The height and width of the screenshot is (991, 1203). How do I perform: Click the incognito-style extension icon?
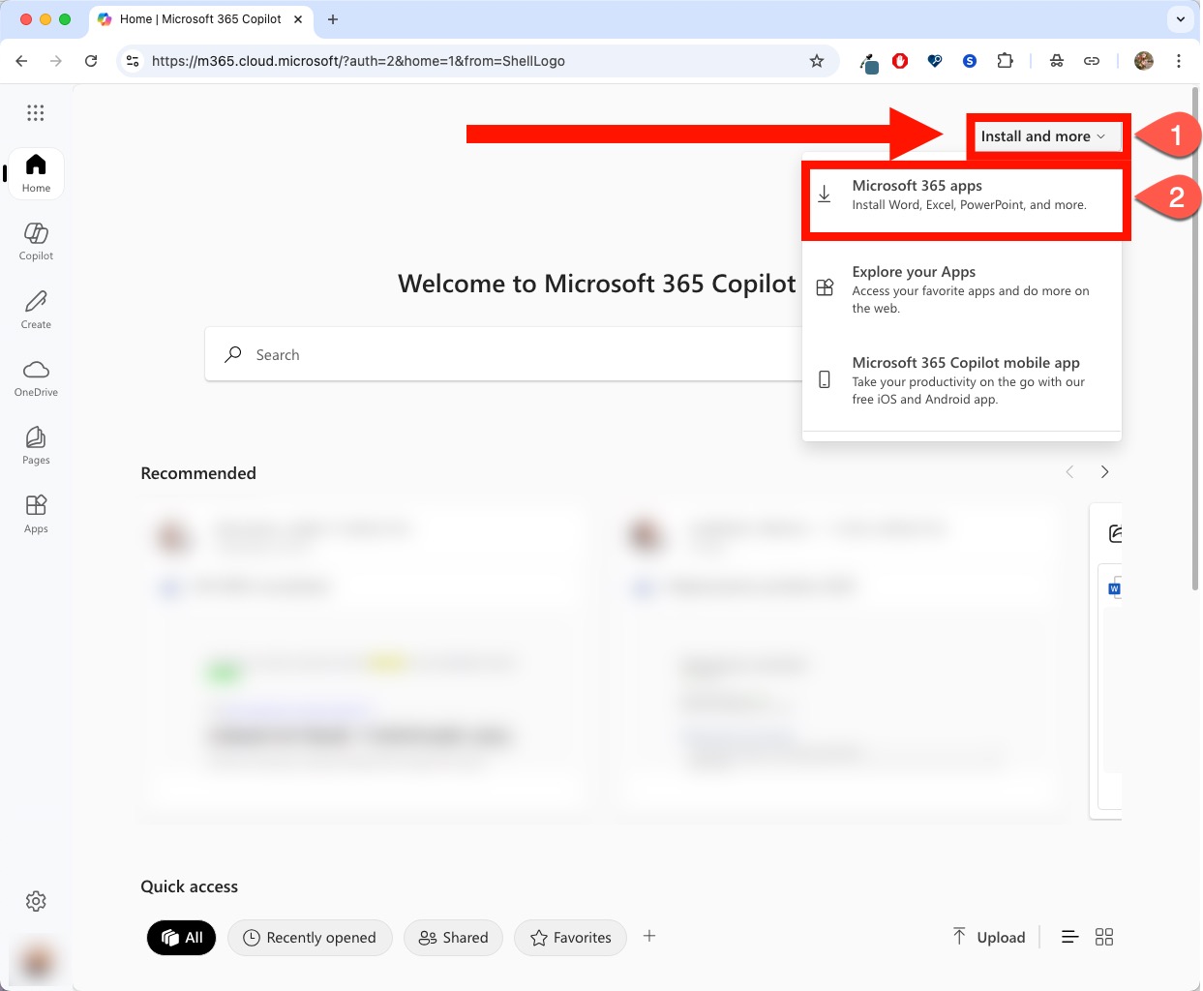tap(1057, 61)
